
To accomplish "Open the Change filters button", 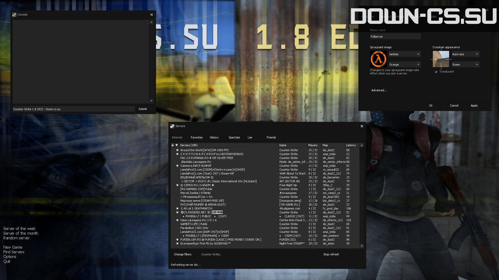I will pyautogui.click(x=183, y=255).
